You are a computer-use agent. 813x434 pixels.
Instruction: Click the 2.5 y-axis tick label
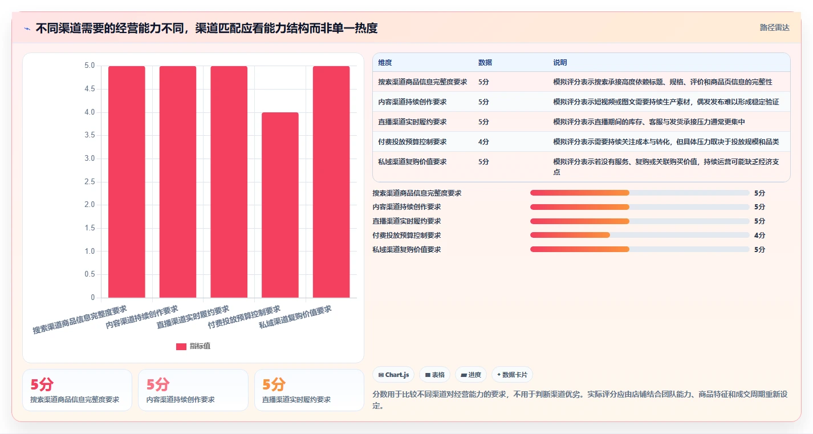click(x=90, y=181)
